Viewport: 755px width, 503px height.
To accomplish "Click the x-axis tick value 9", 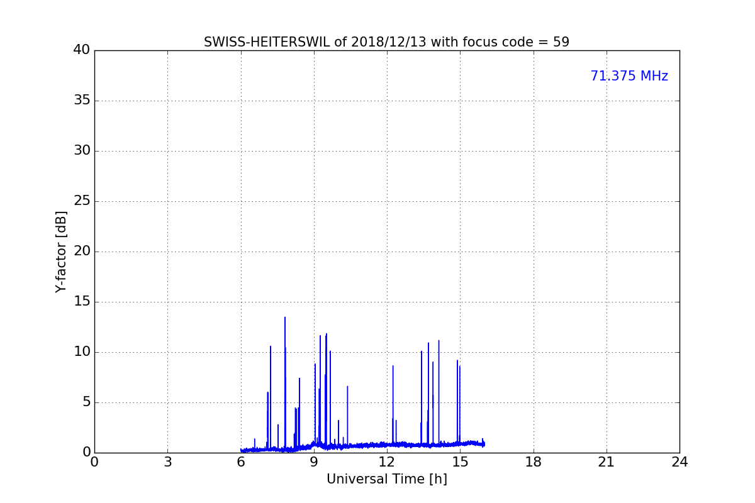I will (314, 462).
